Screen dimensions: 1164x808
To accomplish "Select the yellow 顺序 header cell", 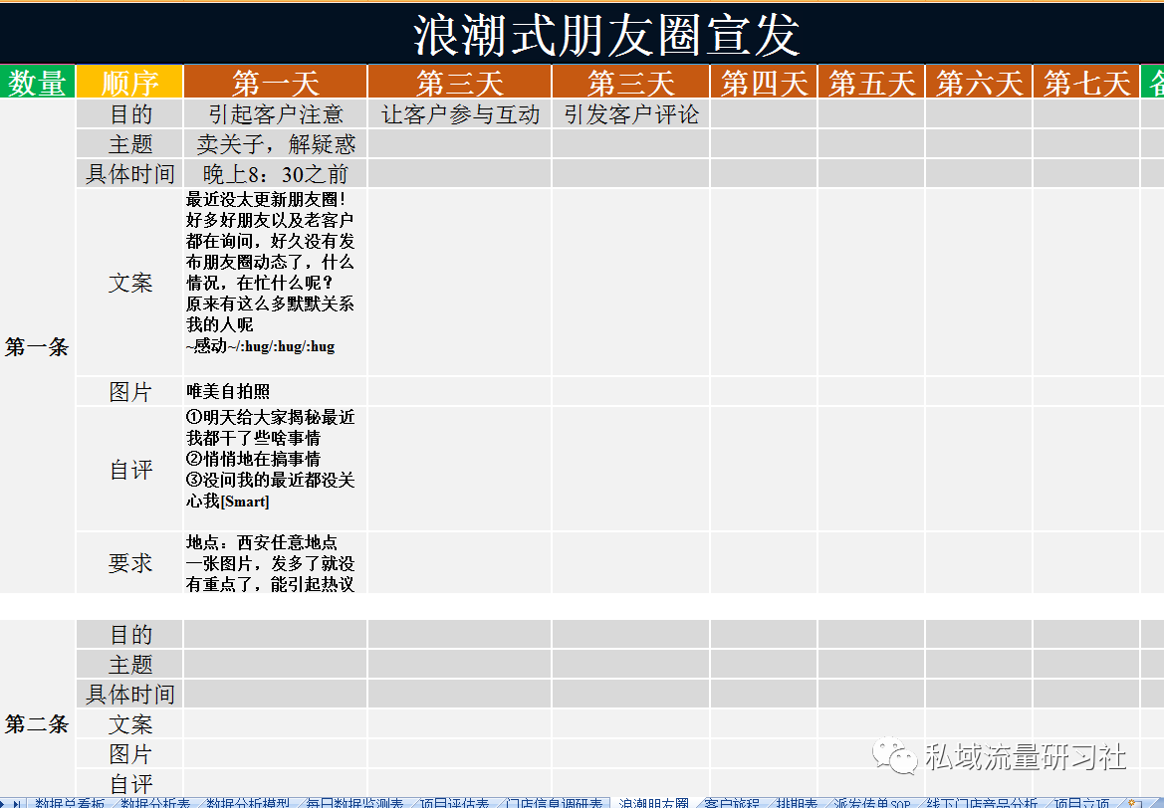I will [129, 83].
